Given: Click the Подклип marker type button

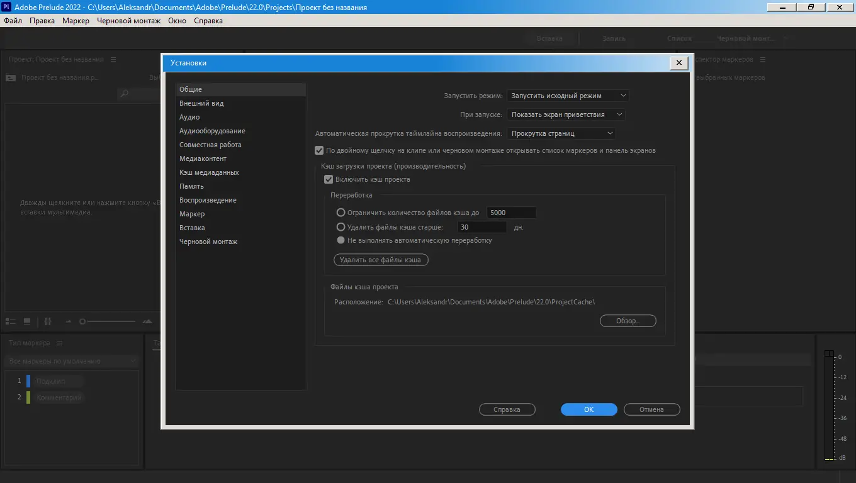Looking at the screenshot, I should (x=59, y=381).
